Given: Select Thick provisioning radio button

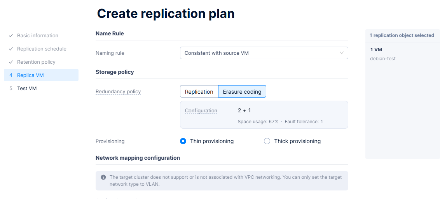Looking at the screenshot, I should pos(267,141).
